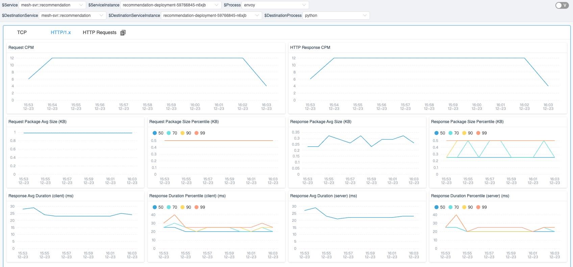The height and width of the screenshot is (267, 573).
Task: Toggle 50 legend in Response Package Size Percentile
Action: click(440, 133)
